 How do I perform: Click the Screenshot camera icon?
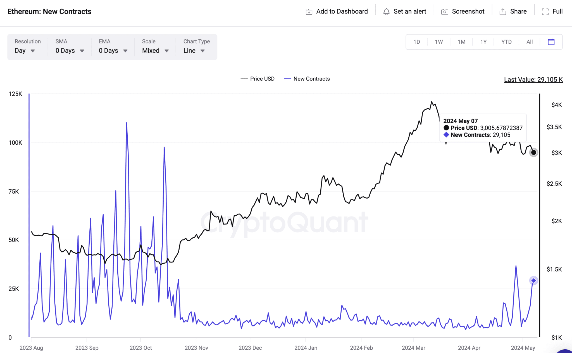point(445,11)
